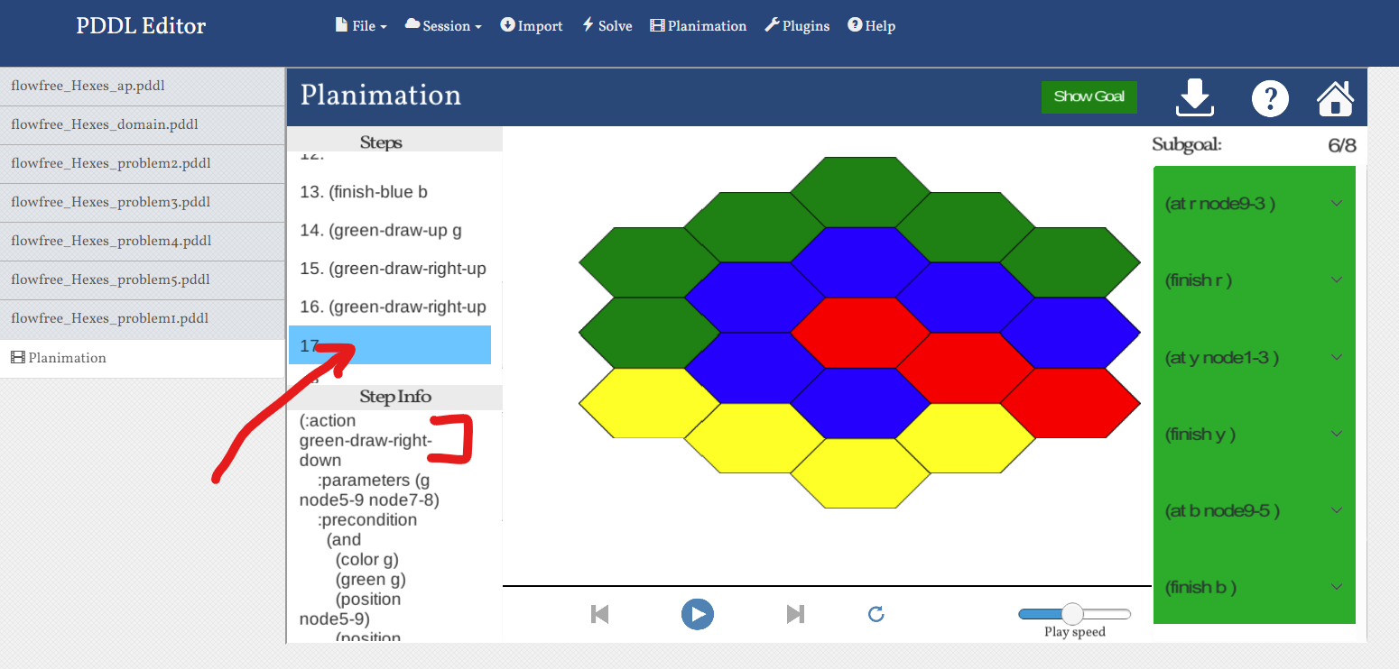This screenshot has width=1399, height=669.
Task: Play the animation
Action: click(x=697, y=614)
